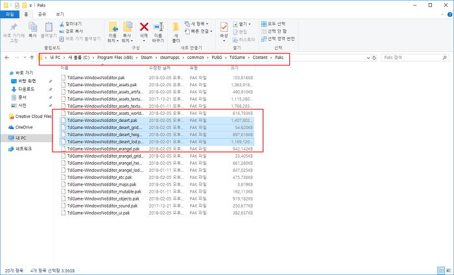Select the View (보기) ribbon tab
This screenshot has width=454, height=275.
point(60,14)
